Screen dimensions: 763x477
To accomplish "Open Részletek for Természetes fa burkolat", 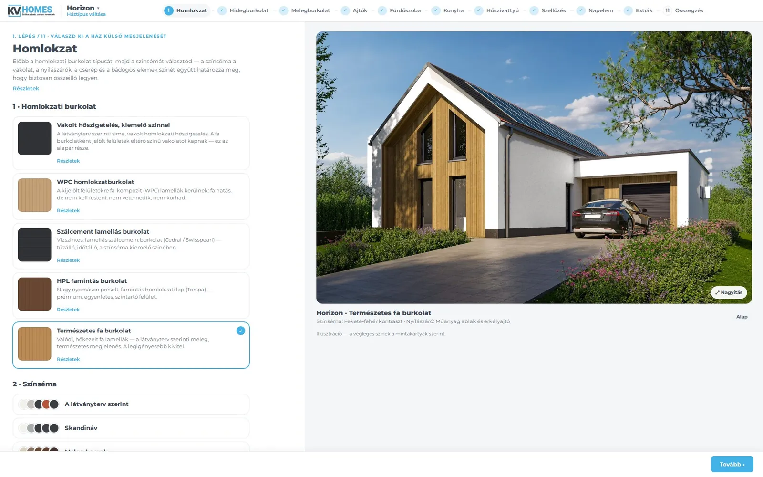I will [68, 359].
